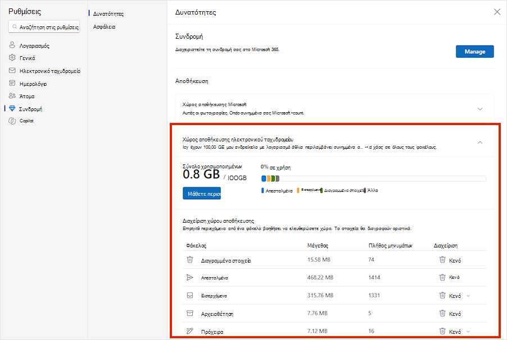
Task: Click the Subscription diamond icon
Action: click(12, 108)
